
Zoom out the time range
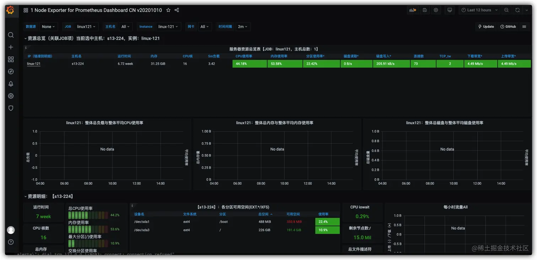506,10
